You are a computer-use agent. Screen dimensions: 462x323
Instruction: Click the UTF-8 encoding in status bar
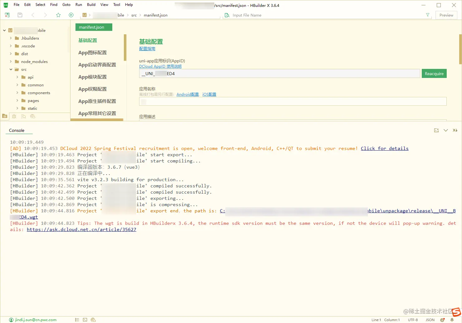point(413,320)
